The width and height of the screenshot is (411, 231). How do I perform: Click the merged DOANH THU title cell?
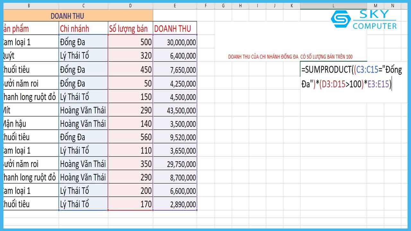coord(78,15)
